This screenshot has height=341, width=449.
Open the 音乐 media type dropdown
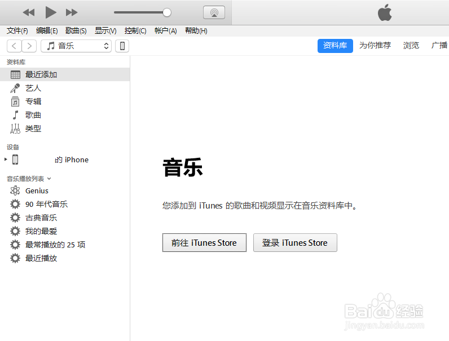tap(76, 46)
